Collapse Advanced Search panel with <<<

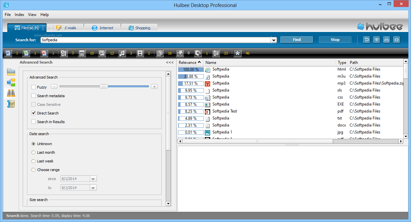coord(170,62)
